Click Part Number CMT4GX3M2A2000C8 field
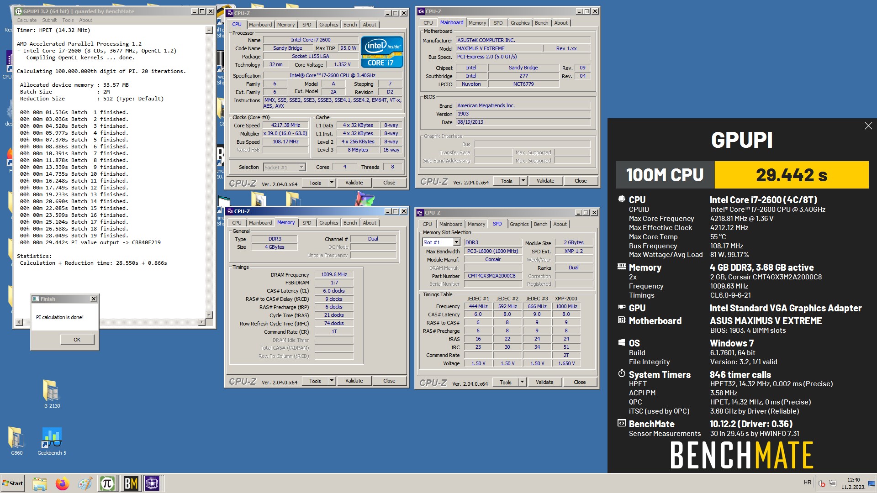This screenshot has height=493, width=877. [x=493, y=276]
